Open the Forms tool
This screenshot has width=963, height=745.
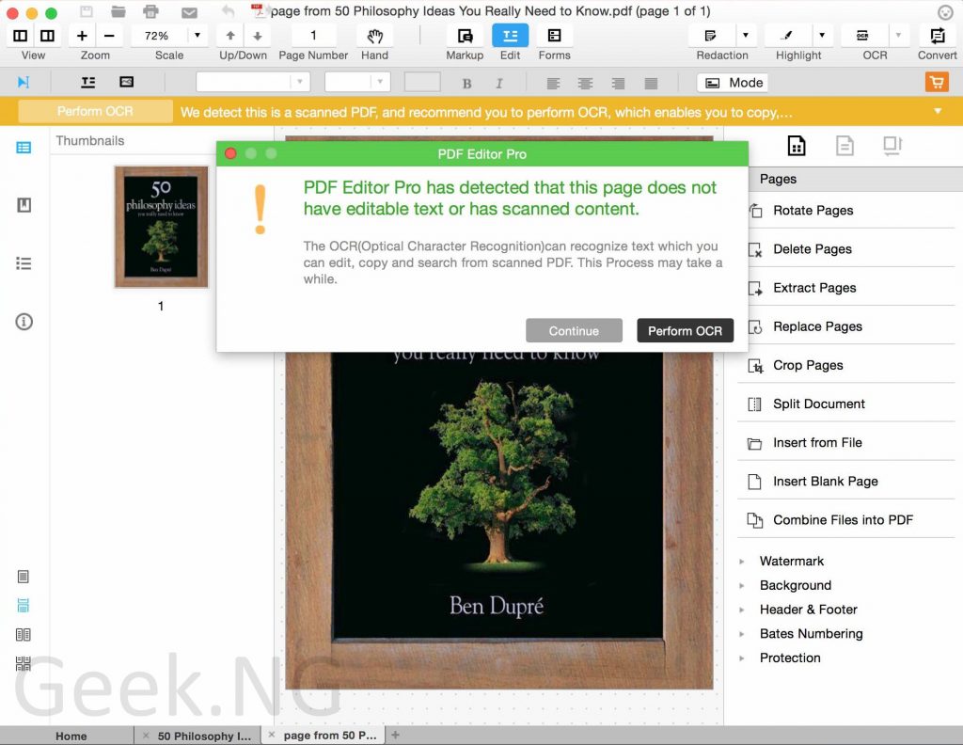(554, 37)
